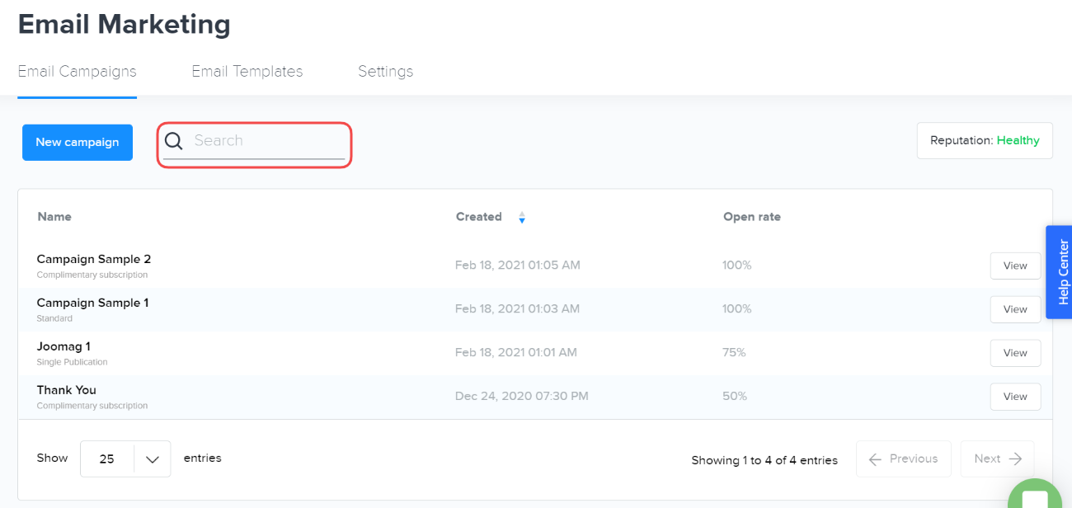Go to Previous page of entries
The height and width of the screenshot is (508, 1072).
pos(903,459)
